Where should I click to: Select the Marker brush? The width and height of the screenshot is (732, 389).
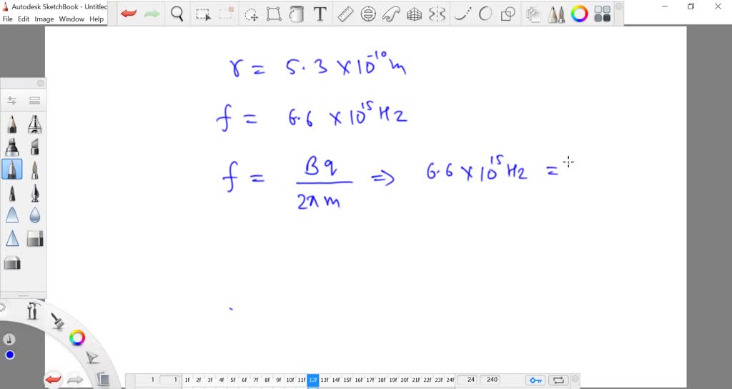12,147
